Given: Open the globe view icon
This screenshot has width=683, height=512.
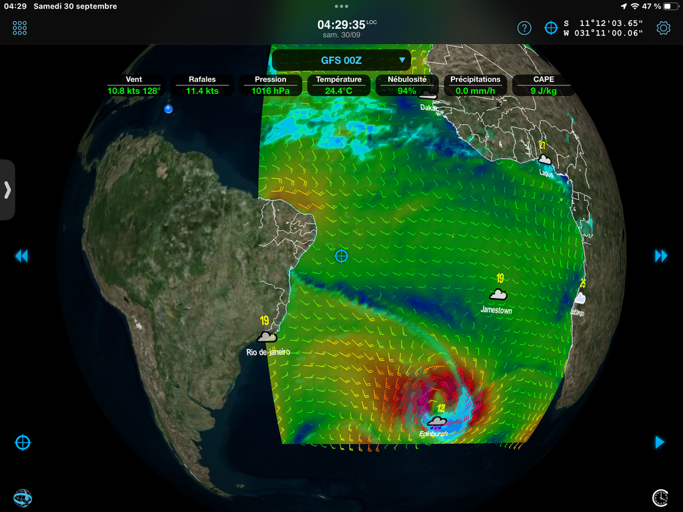Looking at the screenshot, I should click(x=23, y=498).
